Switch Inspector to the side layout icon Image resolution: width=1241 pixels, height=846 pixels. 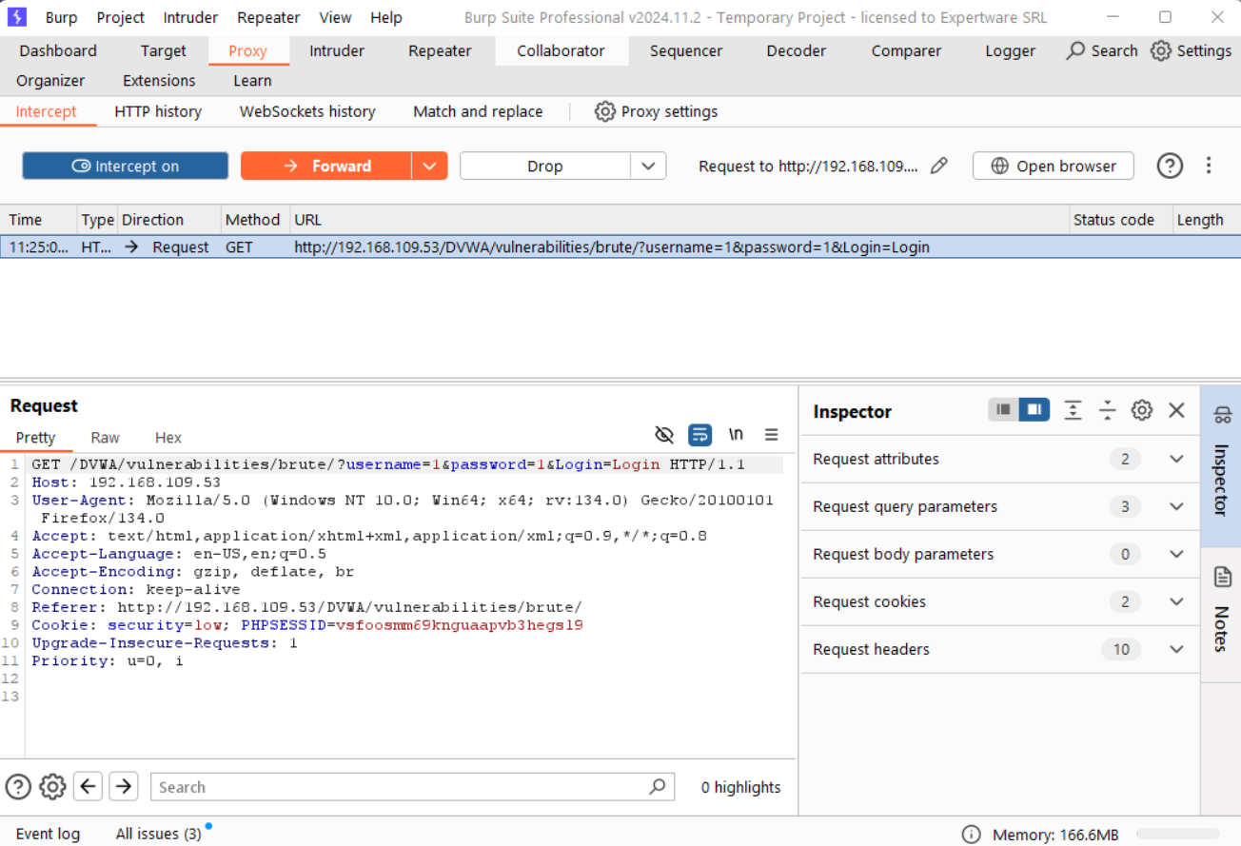pos(1034,410)
